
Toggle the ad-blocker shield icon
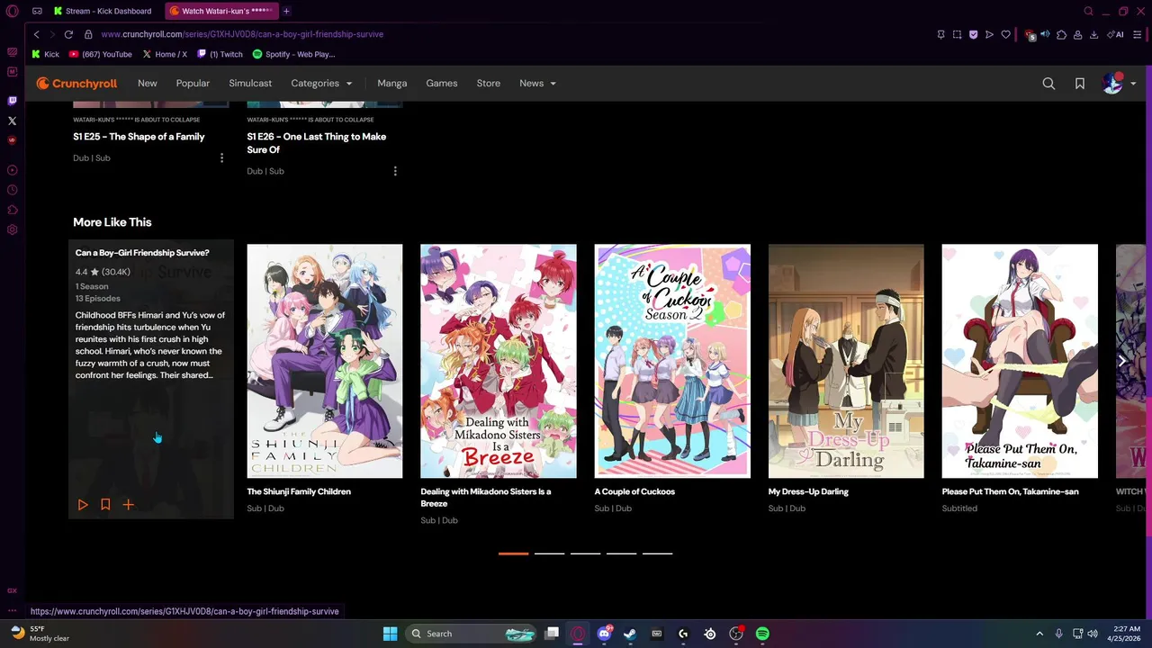pyautogui.click(x=973, y=34)
